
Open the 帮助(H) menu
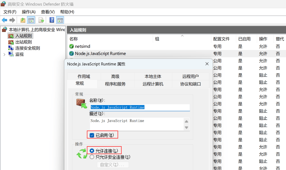[67, 12]
